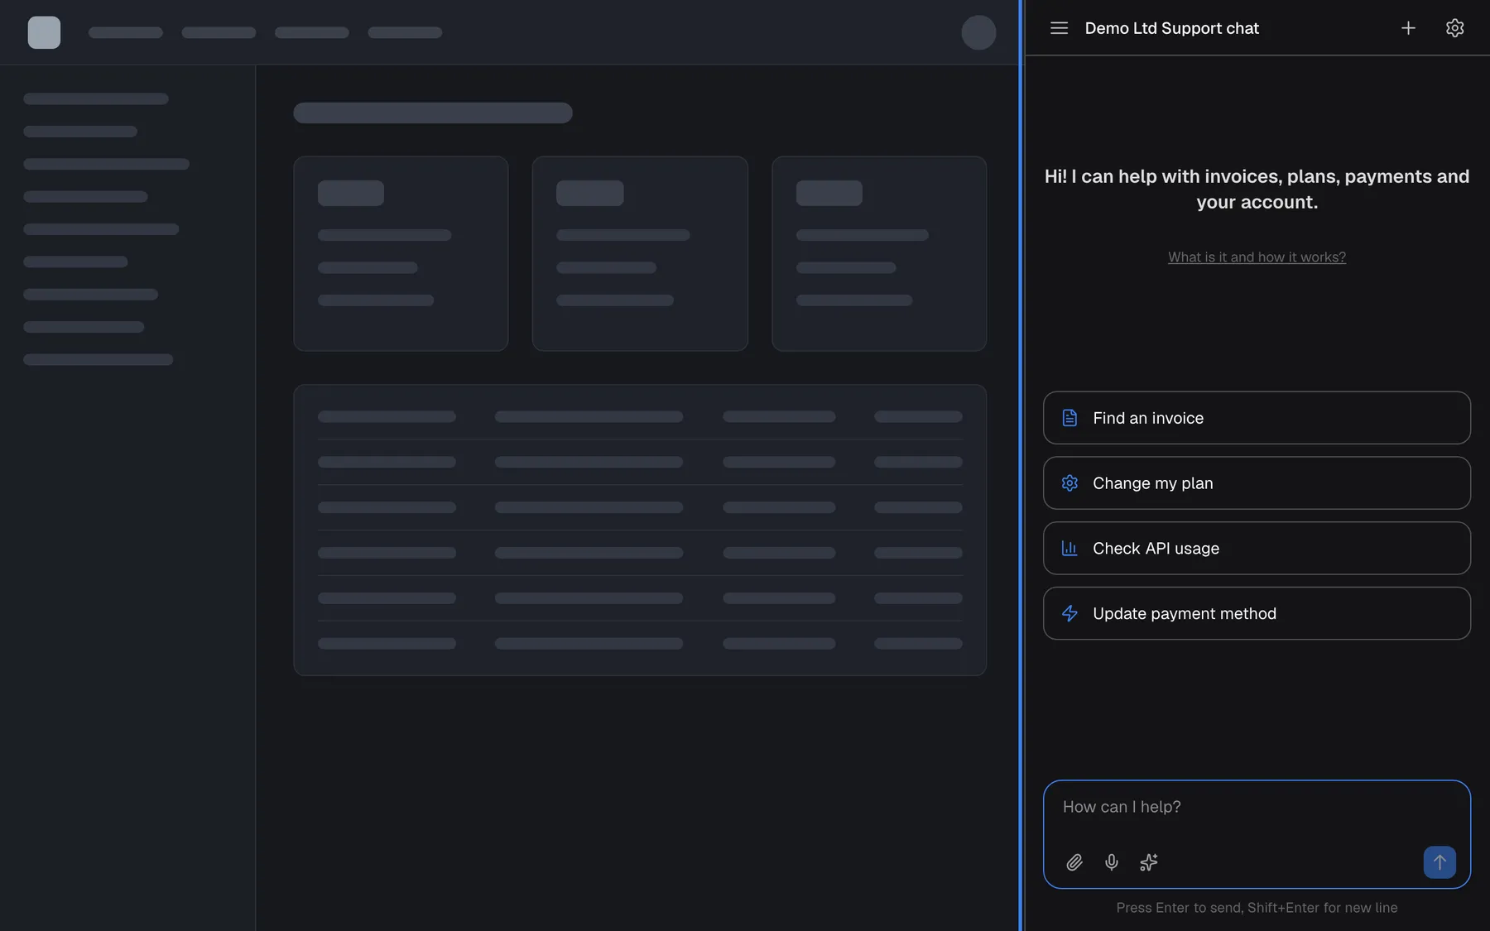
Task: Select 'Check API usage' suggestion
Action: tap(1257, 548)
